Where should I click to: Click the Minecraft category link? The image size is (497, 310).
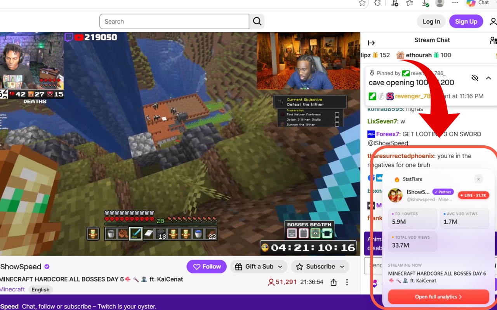point(12,289)
